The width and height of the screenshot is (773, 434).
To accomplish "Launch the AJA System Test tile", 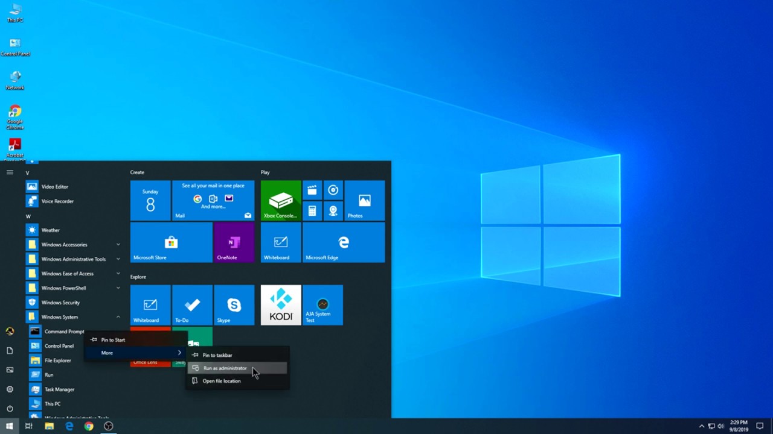I will click(x=322, y=305).
